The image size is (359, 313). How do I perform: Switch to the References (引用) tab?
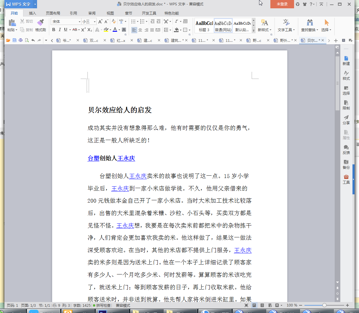point(73,13)
